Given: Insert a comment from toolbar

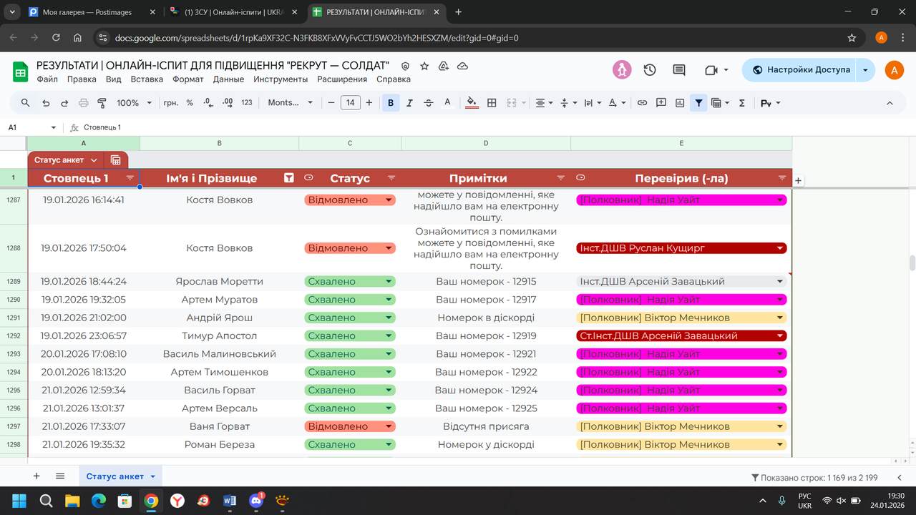Looking at the screenshot, I should (x=661, y=103).
